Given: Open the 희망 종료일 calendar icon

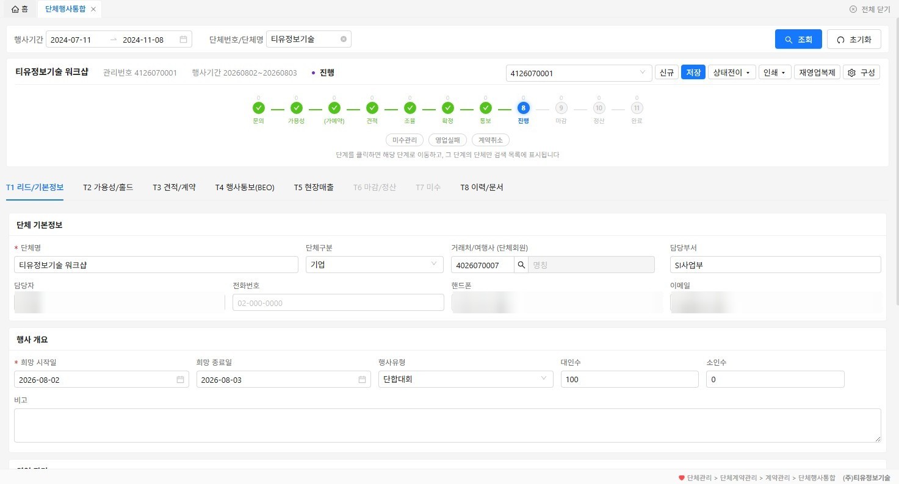Looking at the screenshot, I should 362,379.
